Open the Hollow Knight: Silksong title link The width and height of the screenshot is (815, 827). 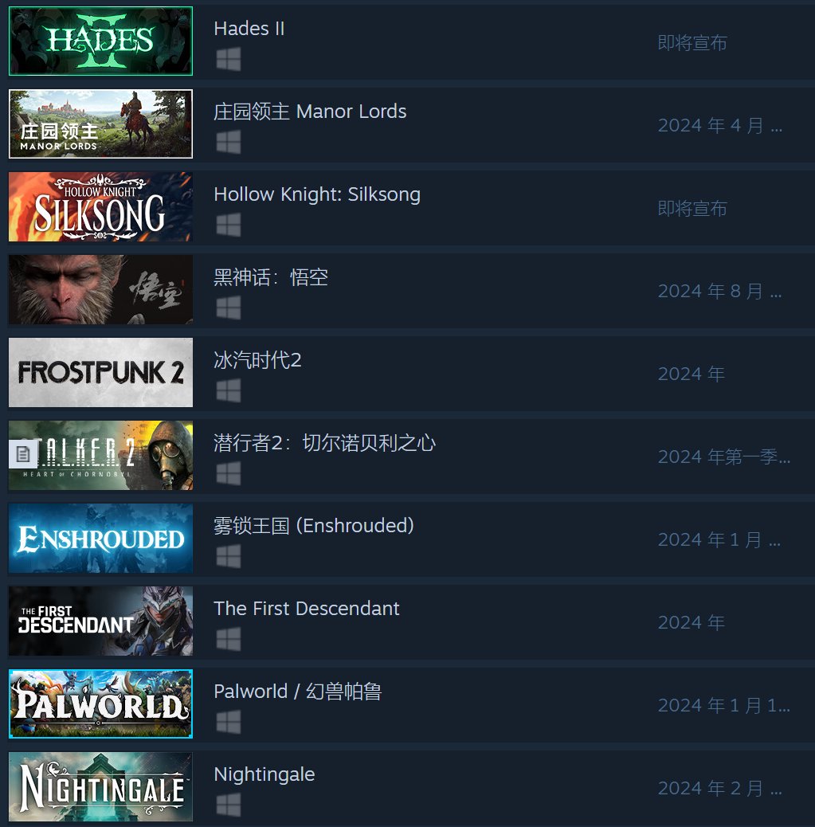coord(317,194)
